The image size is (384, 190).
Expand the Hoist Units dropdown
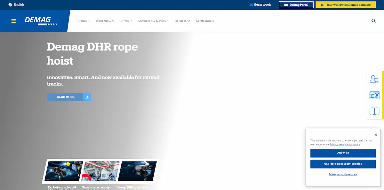click(x=105, y=21)
